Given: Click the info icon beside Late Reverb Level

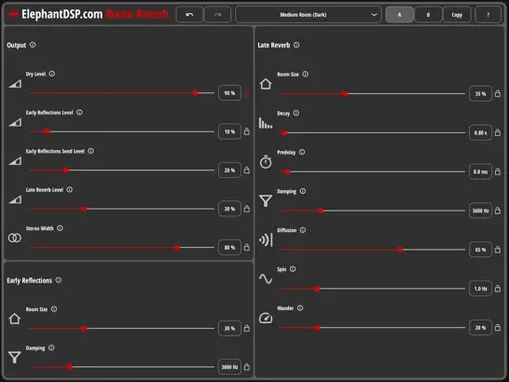Looking at the screenshot, I should point(70,189).
